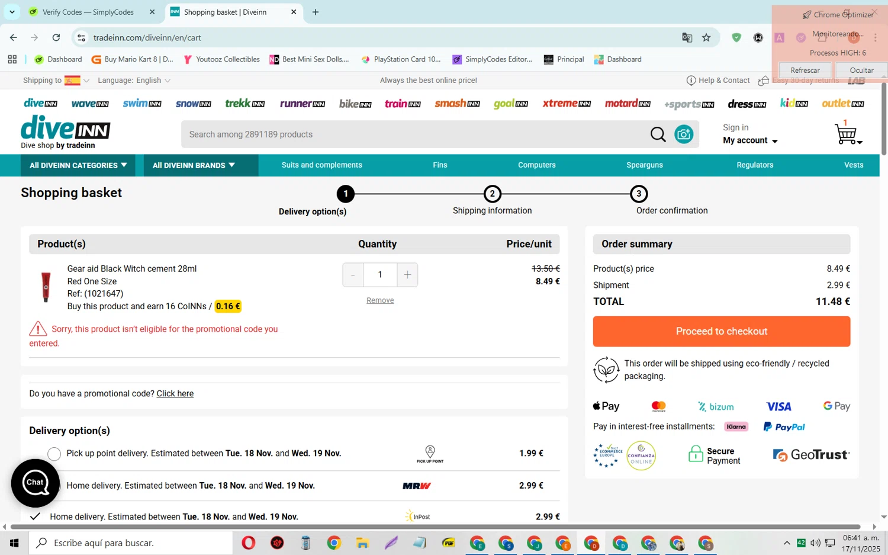Screen dimensions: 888x555
Task: Expand My account menu
Action: (750, 140)
